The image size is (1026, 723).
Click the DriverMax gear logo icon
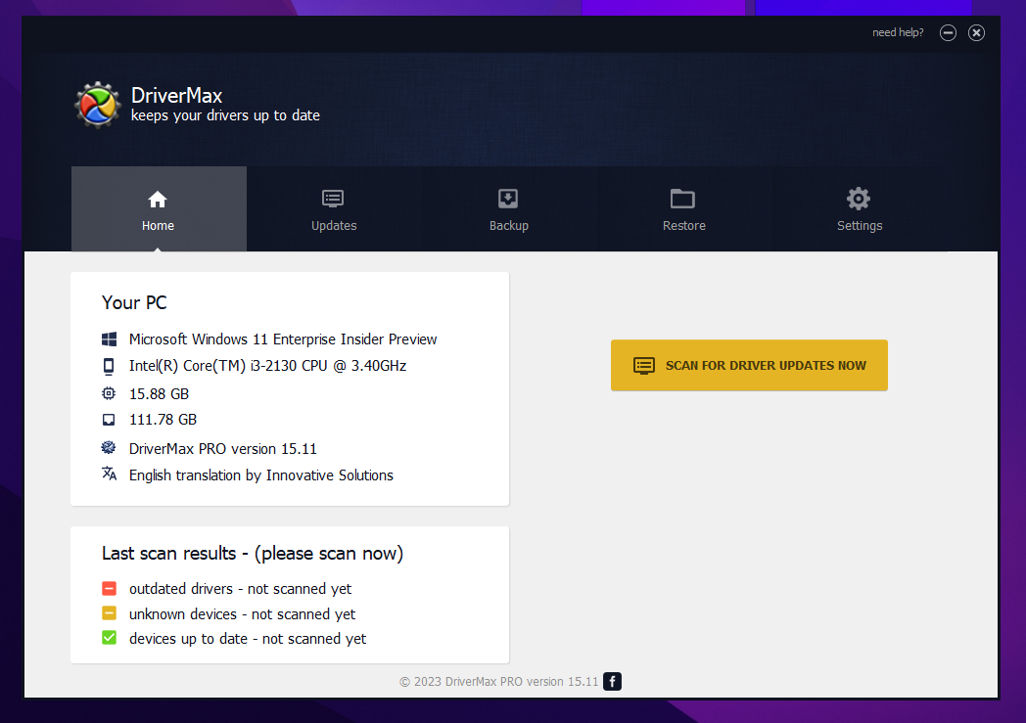pos(98,105)
